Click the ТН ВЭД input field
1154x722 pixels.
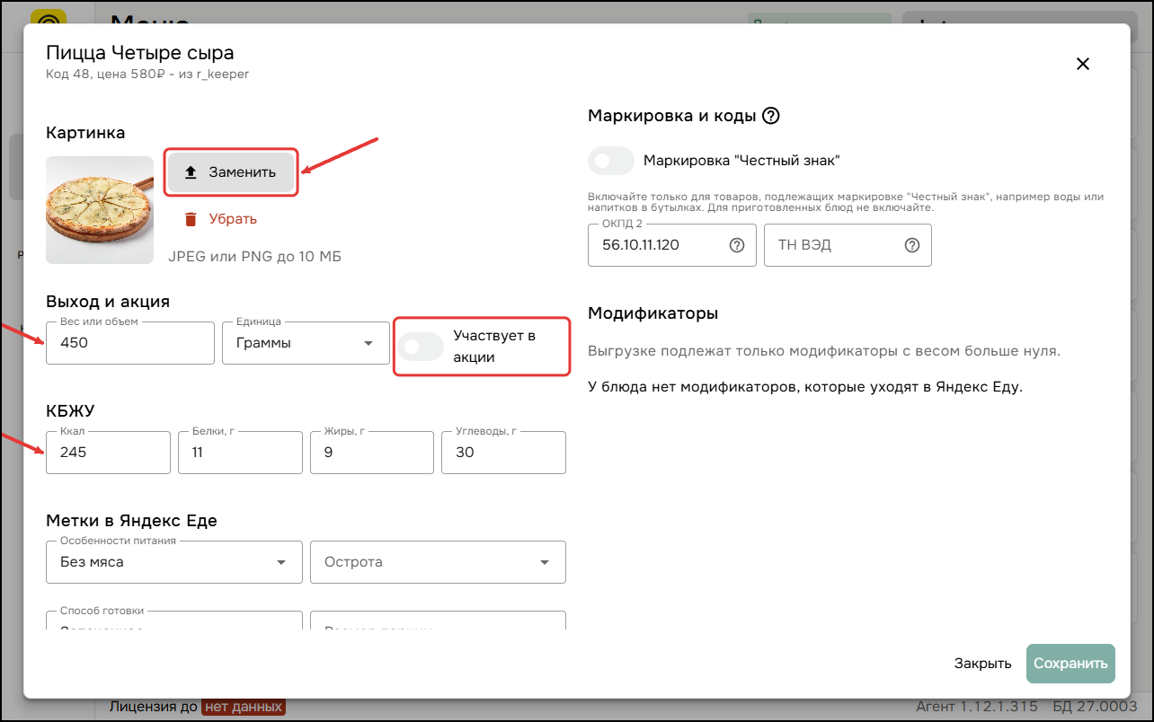pyautogui.click(x=848, y=245)
